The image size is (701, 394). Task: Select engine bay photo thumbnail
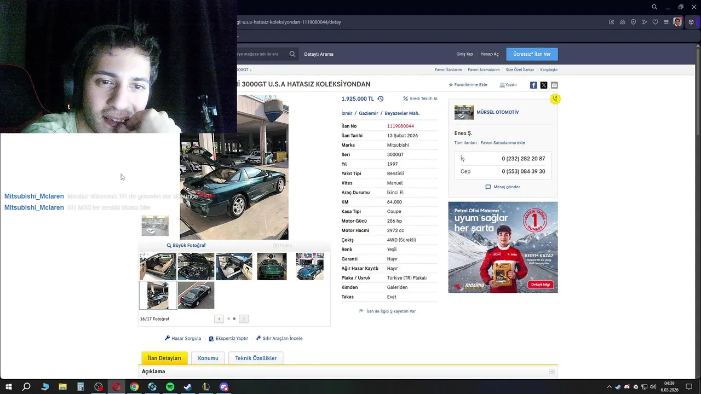click(196, 266)
